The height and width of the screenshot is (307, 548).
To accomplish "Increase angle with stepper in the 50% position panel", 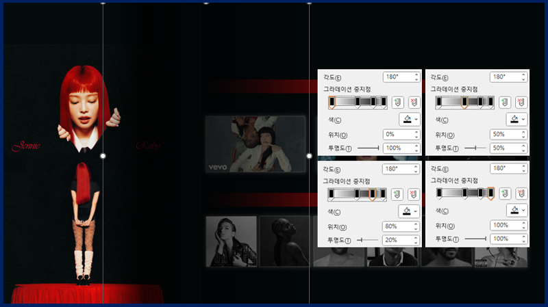I will tap(523, 75).
